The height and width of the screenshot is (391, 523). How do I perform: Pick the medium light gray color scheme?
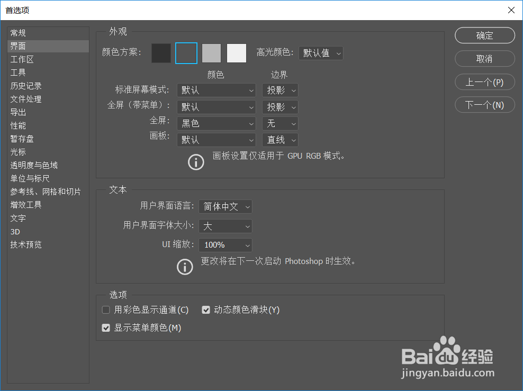click(211, 53)
